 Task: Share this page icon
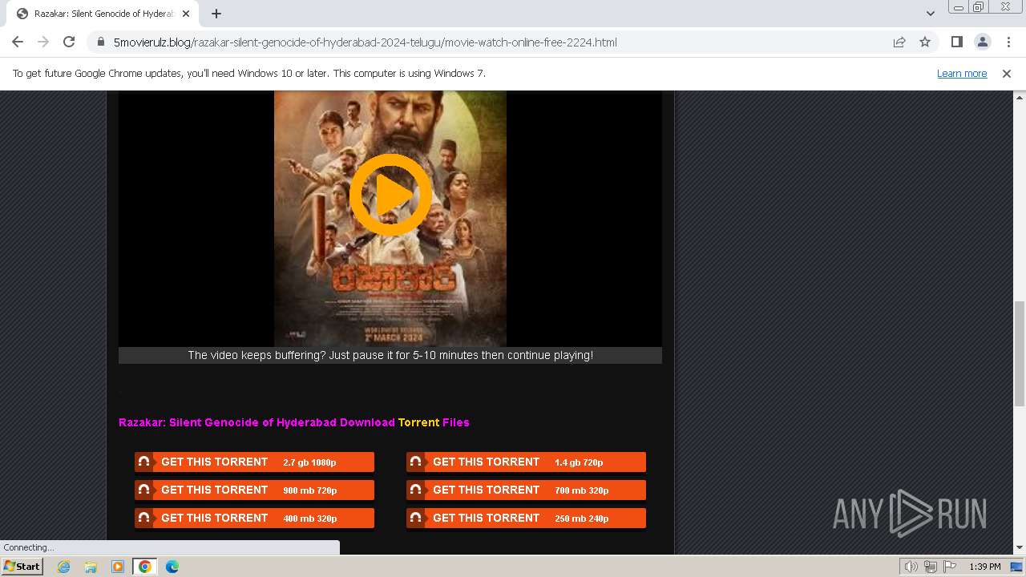(x=899, y=42)
